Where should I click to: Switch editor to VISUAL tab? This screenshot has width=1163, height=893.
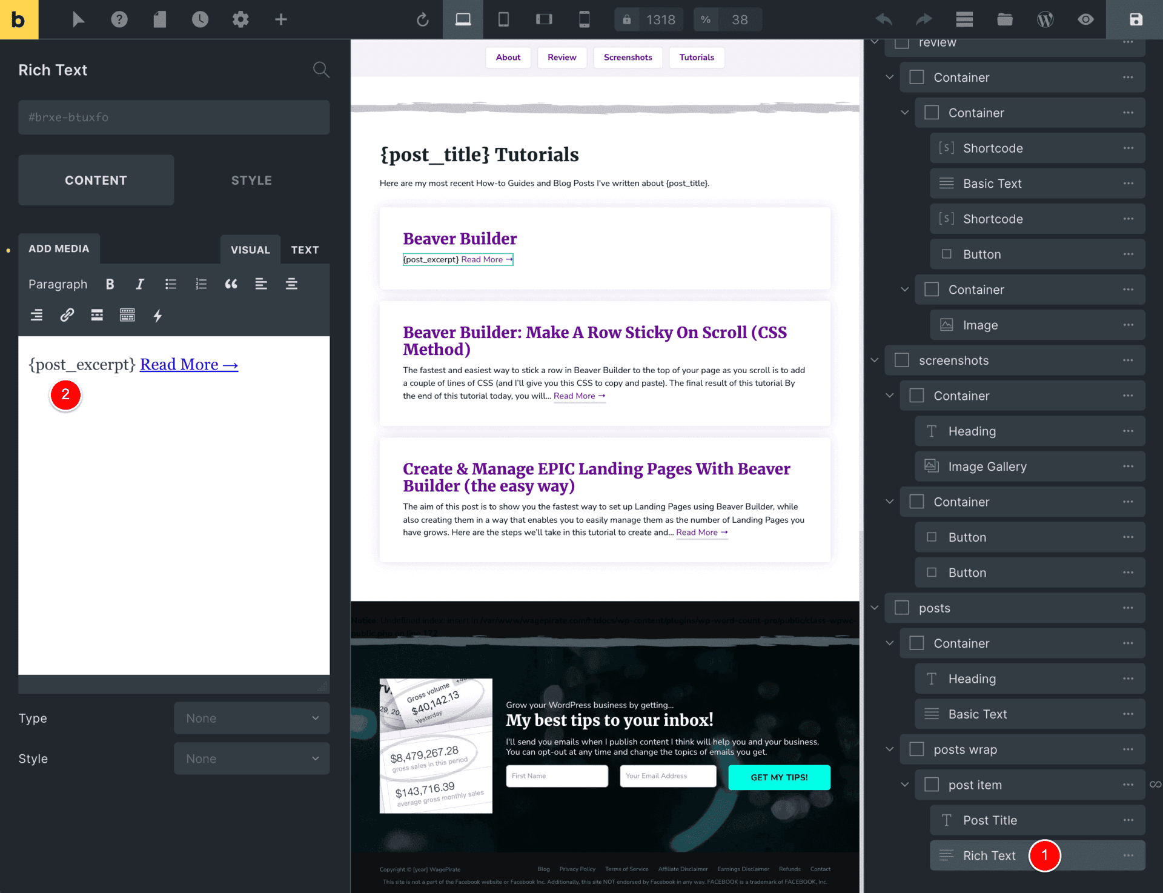point(250,250)
